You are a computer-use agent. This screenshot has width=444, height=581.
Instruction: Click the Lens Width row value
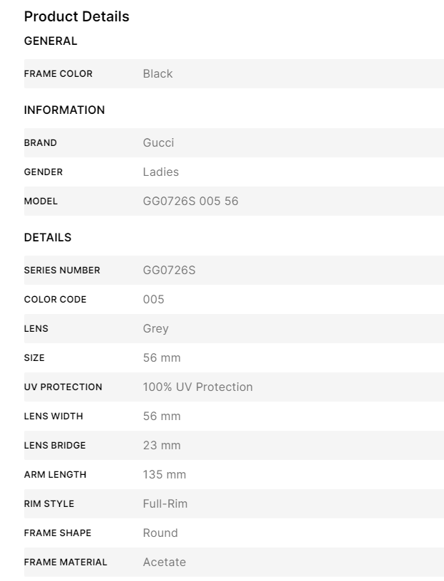tap(161, 417)
